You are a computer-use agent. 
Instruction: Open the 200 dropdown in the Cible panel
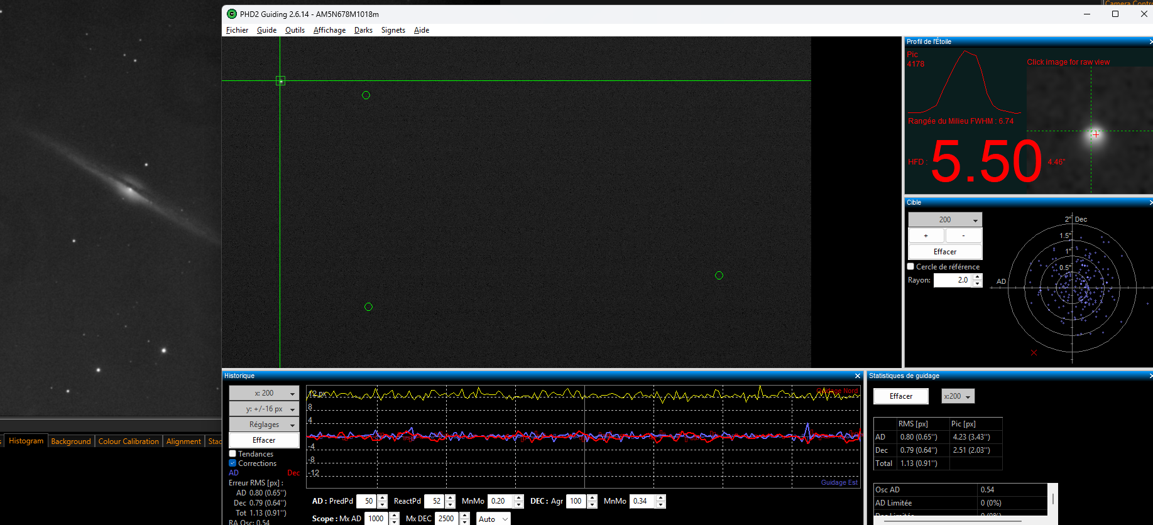[945, 220]
